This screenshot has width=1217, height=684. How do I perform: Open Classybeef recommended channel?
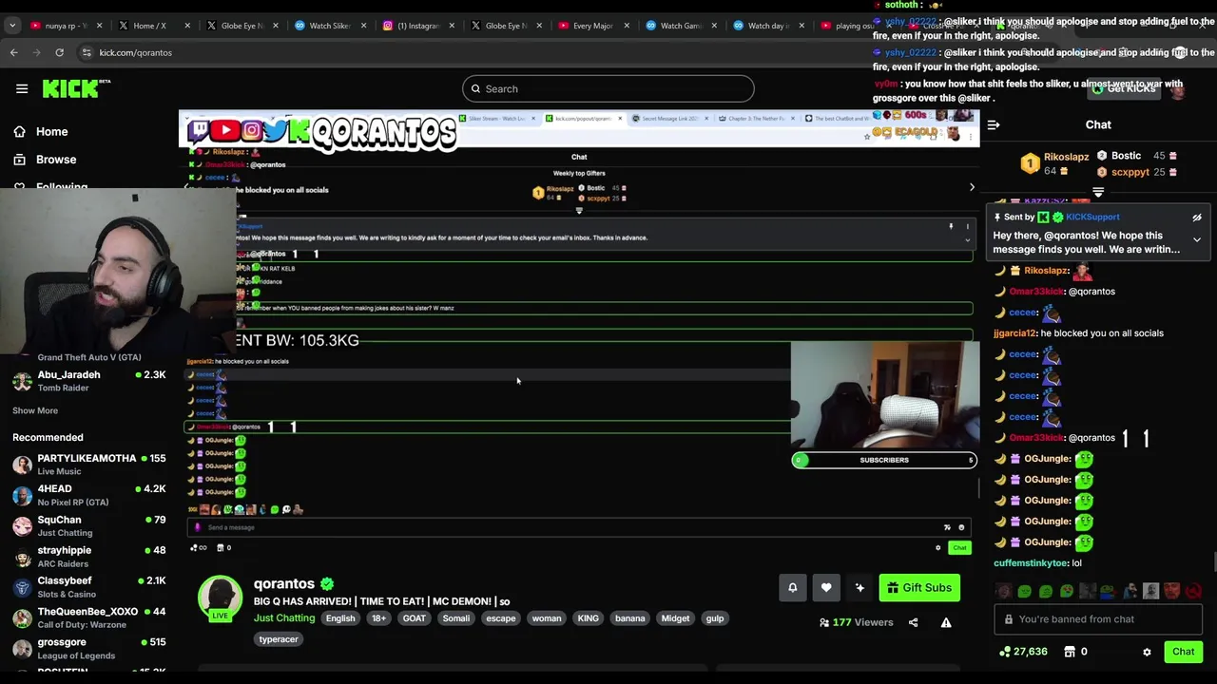[x=89, y=587]
